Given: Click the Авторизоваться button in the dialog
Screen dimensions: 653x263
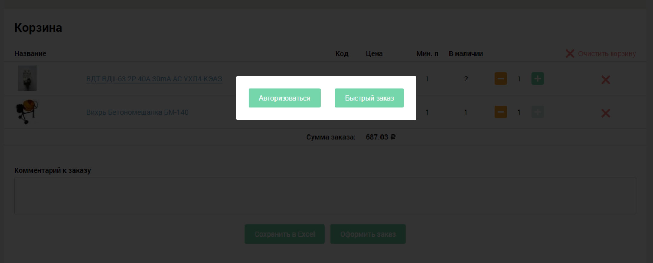Looking at the screenshot, I should coord(284,98).
